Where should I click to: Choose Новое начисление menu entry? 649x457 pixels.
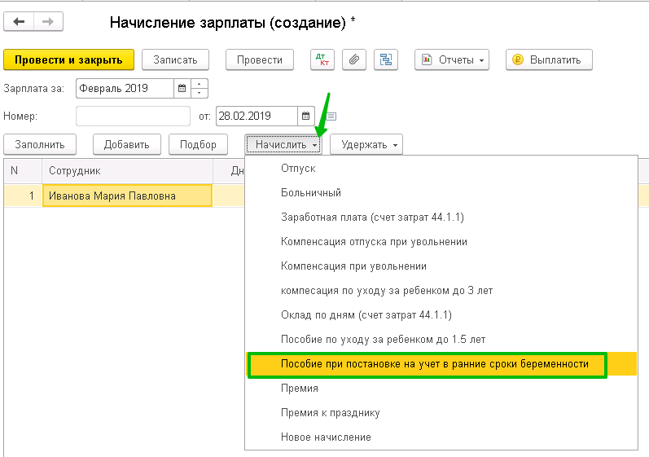pos(326,437)
